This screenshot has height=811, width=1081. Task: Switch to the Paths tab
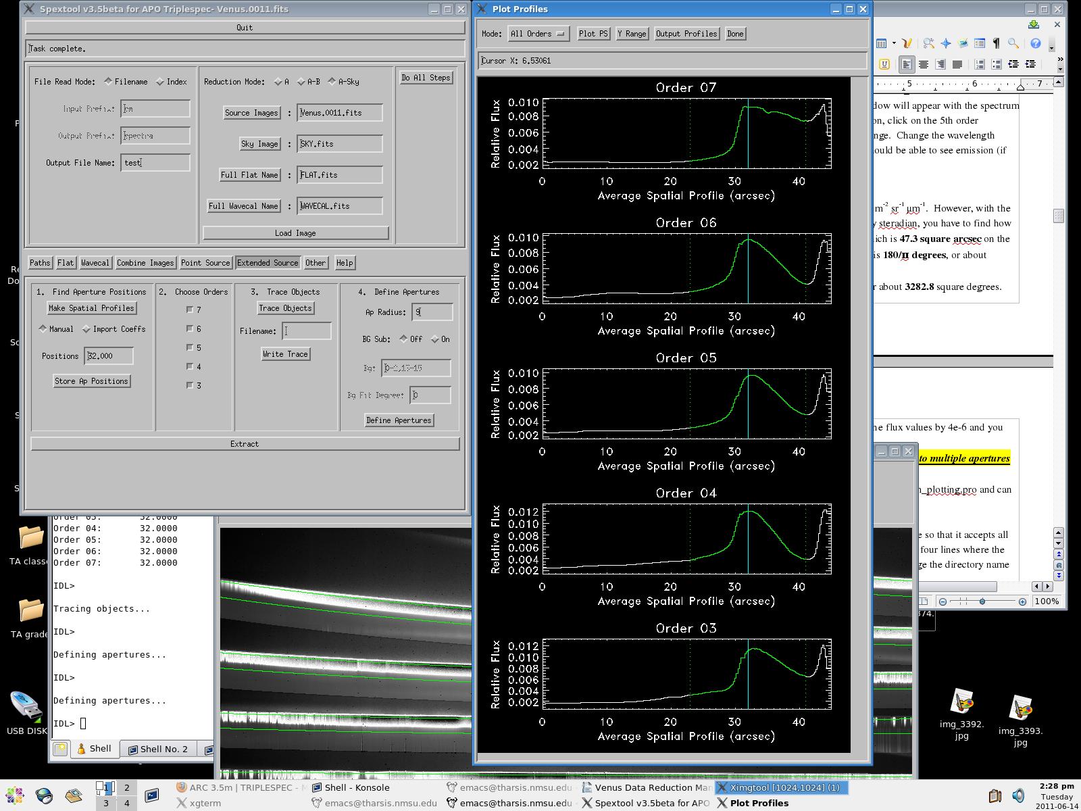click(40, 263)
